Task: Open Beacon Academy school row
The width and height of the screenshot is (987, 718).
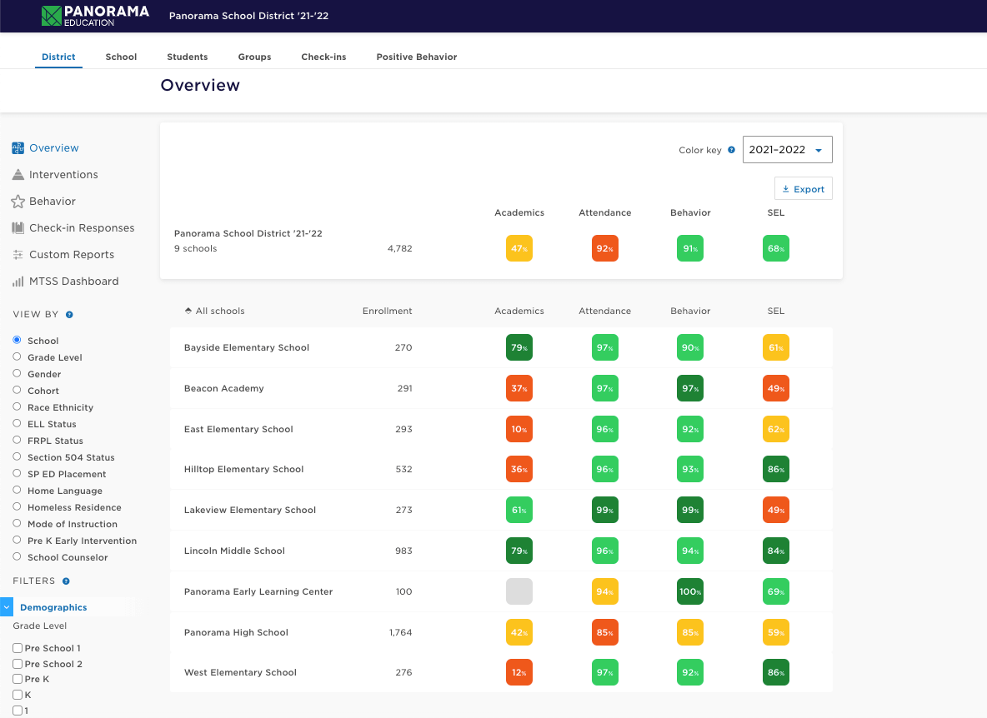Action: [501, 388]
